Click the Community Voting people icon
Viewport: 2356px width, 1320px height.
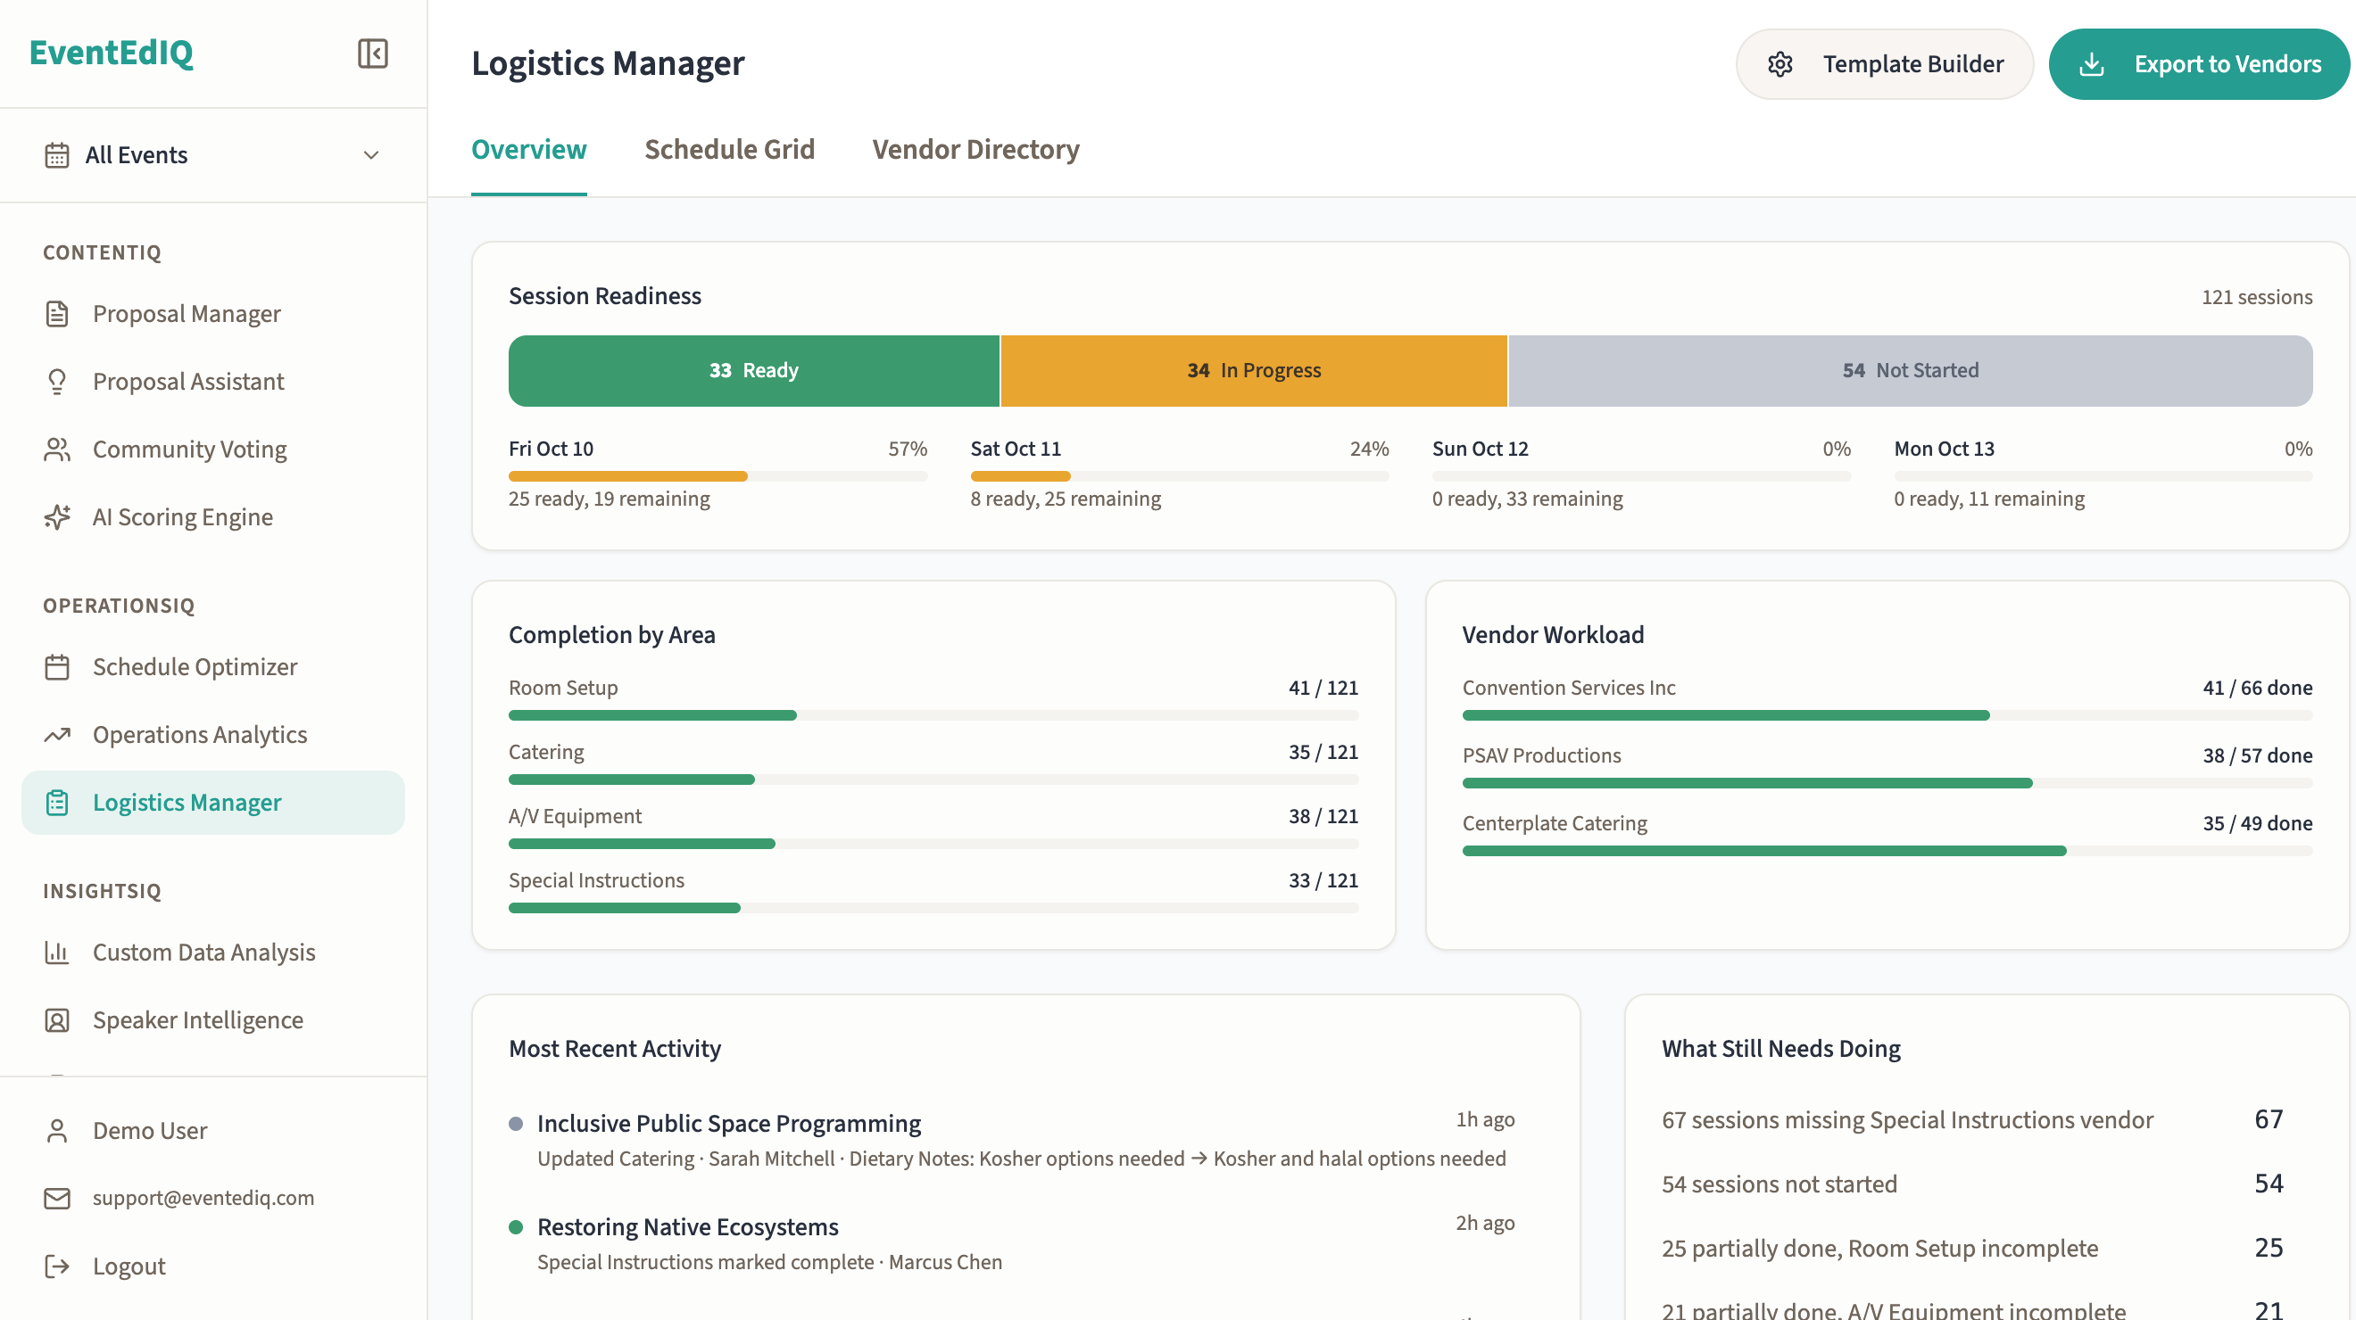[57, 449]
